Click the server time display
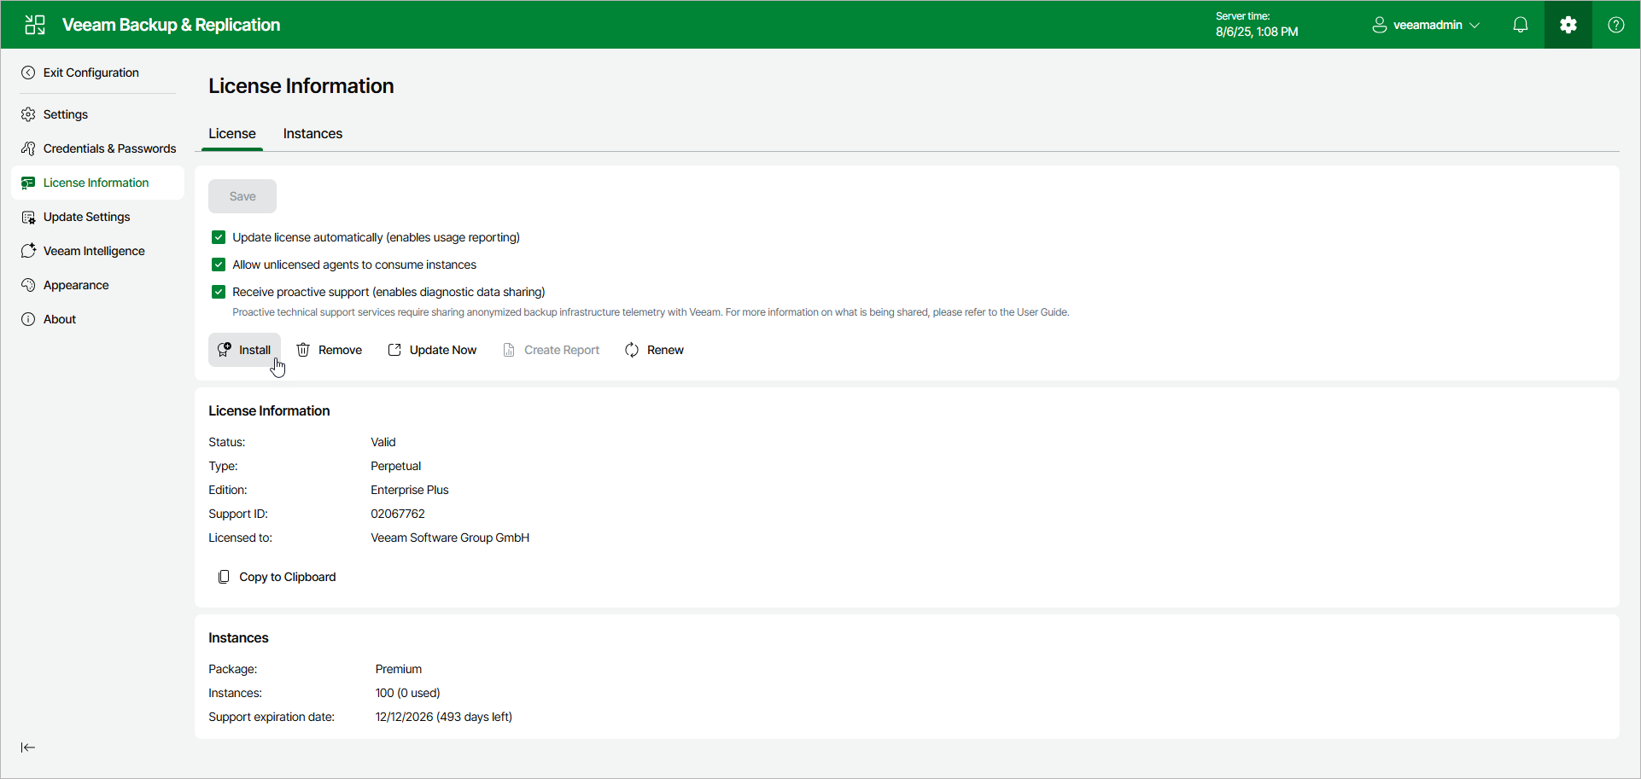1641x779 pixels. [1257, 25]
